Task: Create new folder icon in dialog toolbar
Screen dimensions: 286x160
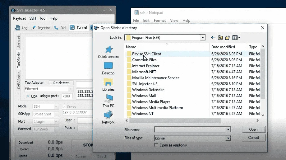Action: pos(228,38)
